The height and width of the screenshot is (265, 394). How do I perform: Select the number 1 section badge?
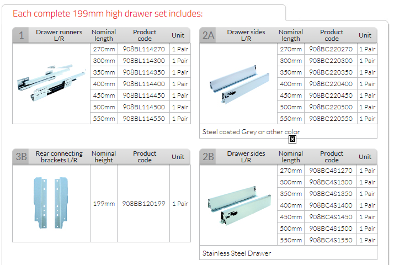pyautogui.click(x=21, y=35)
